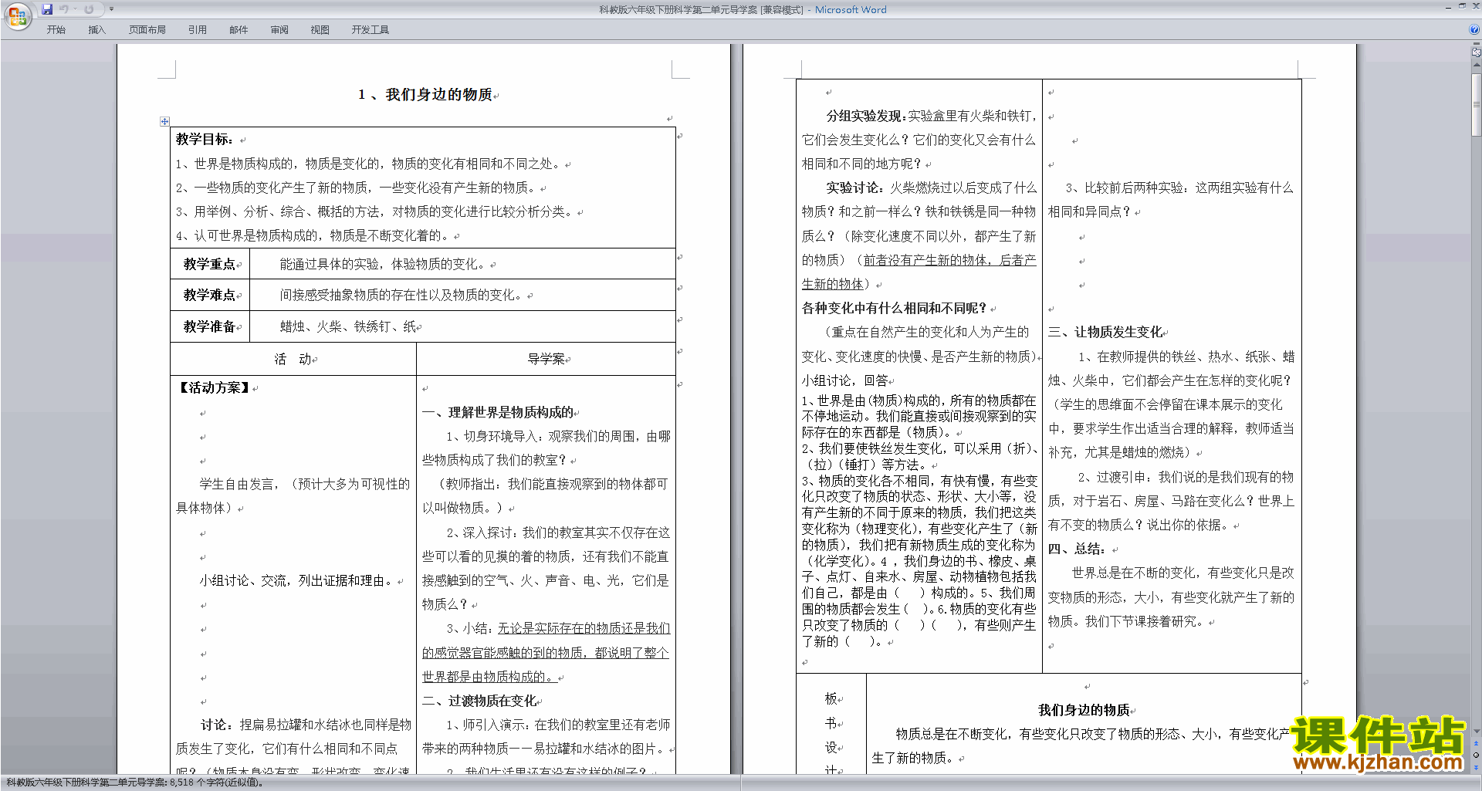Click the 间接感受抽象物质 sentence

pos(403,295)
